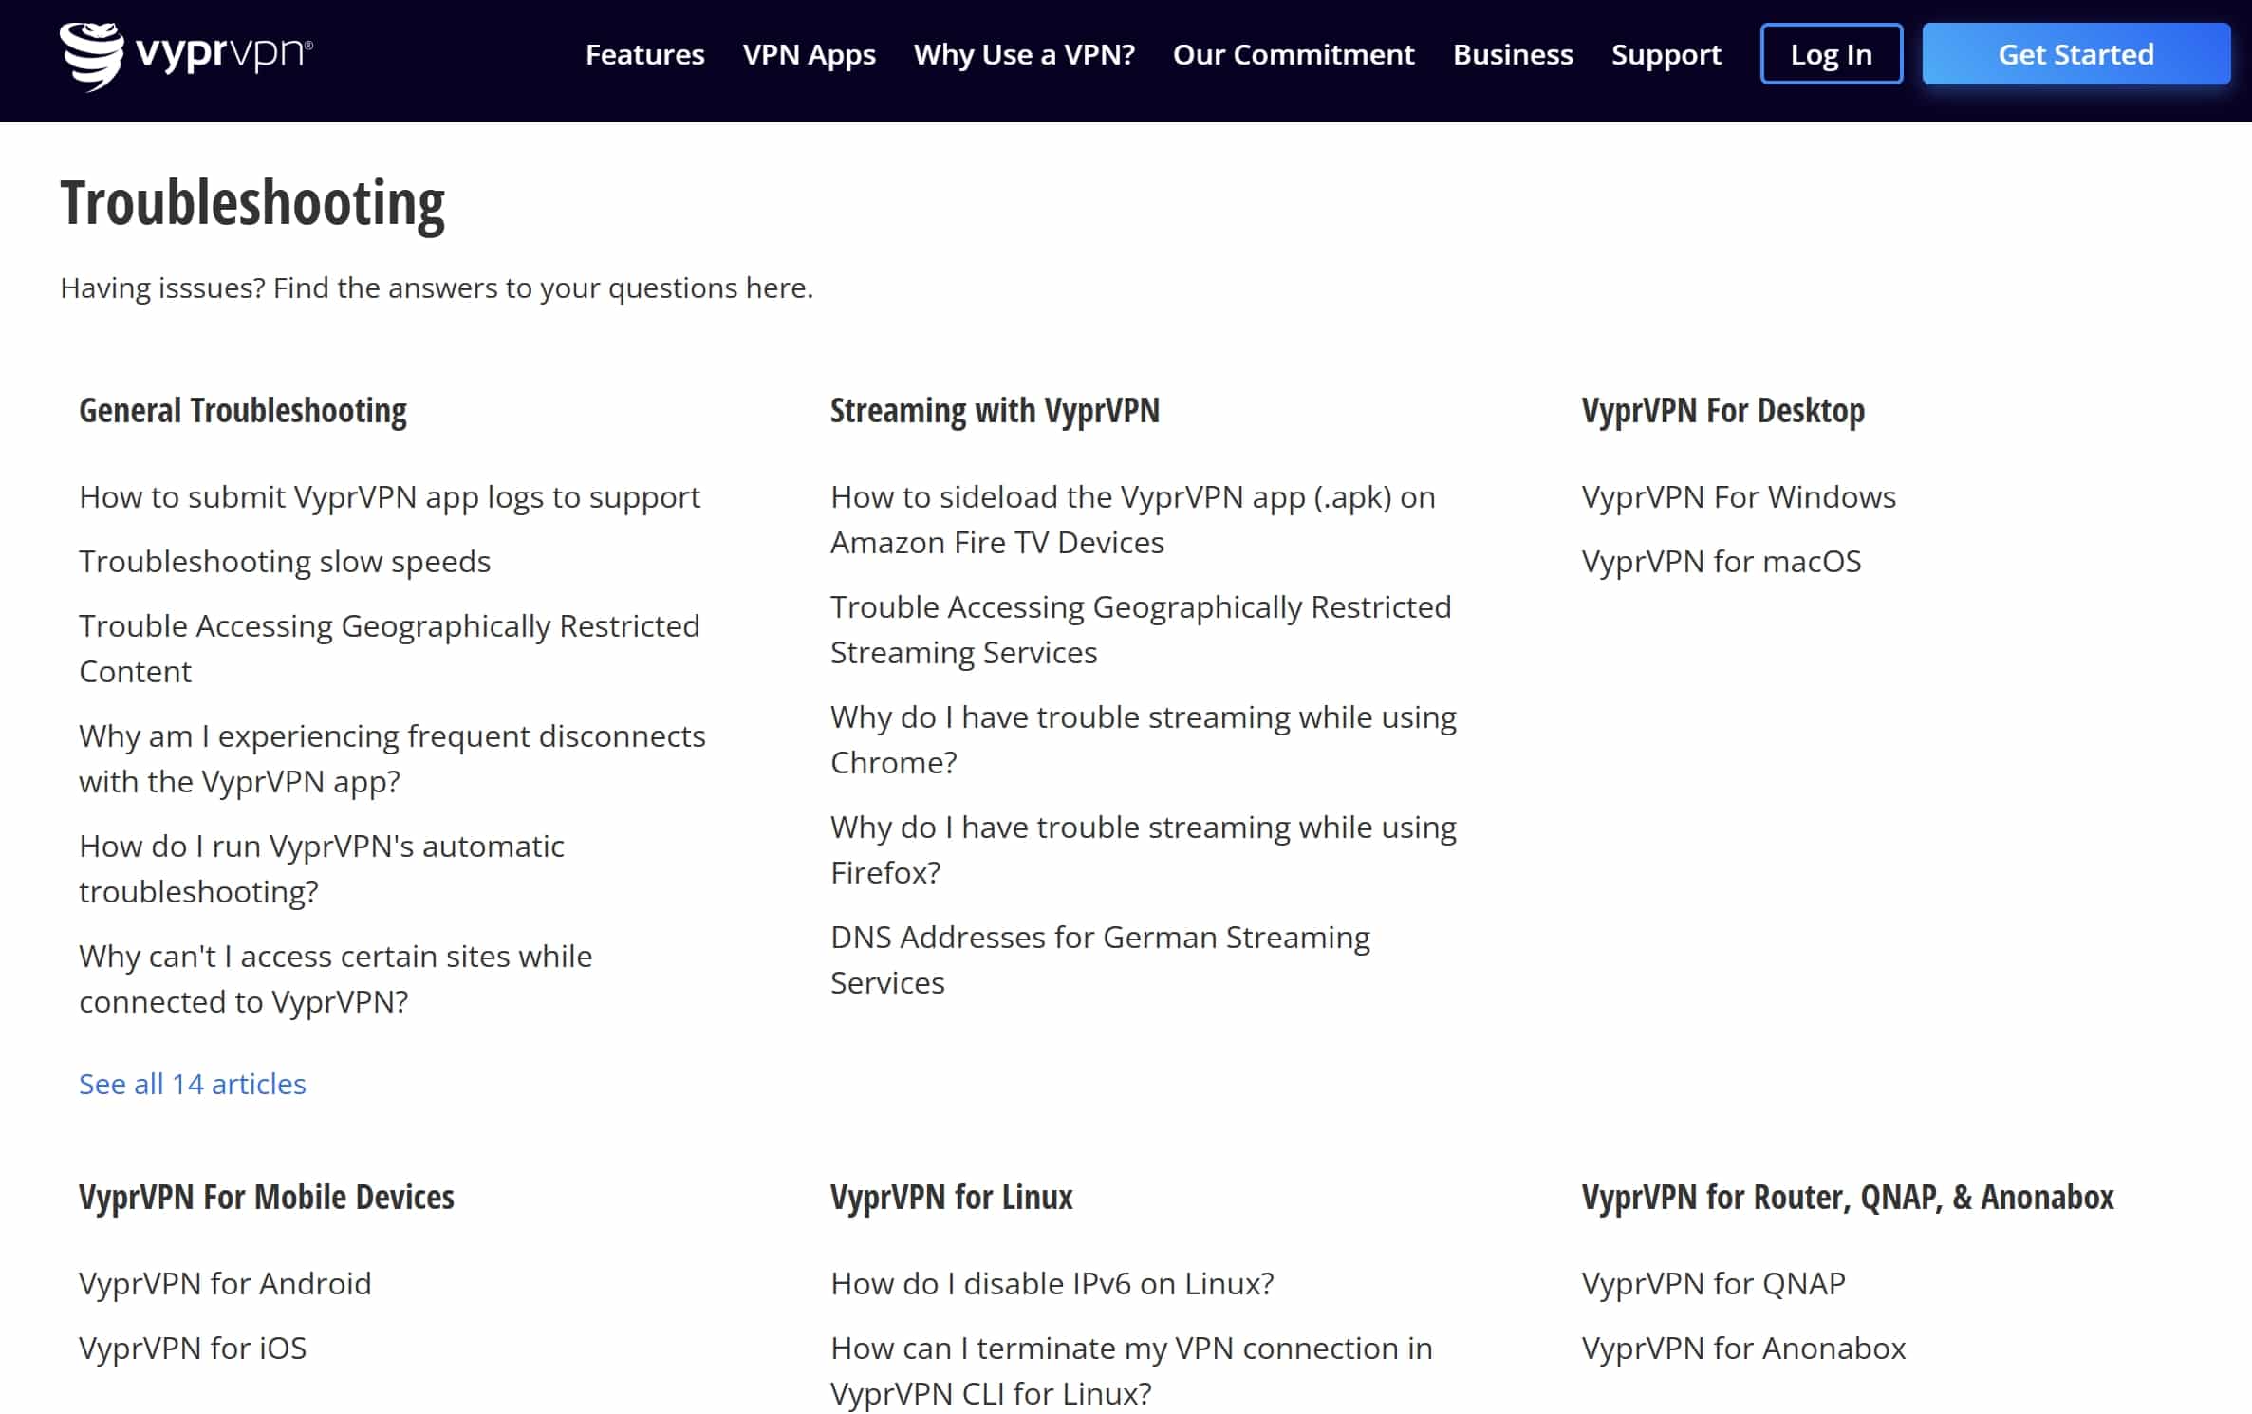Viewport: 2252px width, 1414px height.
Task: Open VyprVPN for macOS link
Action: pos(1722,562)
